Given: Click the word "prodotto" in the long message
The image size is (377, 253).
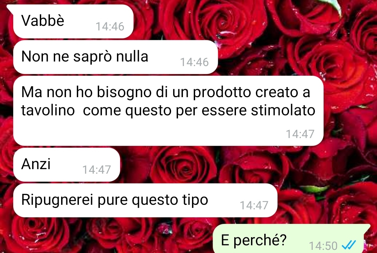Looking at the screenshot, I should coord(222,93).
